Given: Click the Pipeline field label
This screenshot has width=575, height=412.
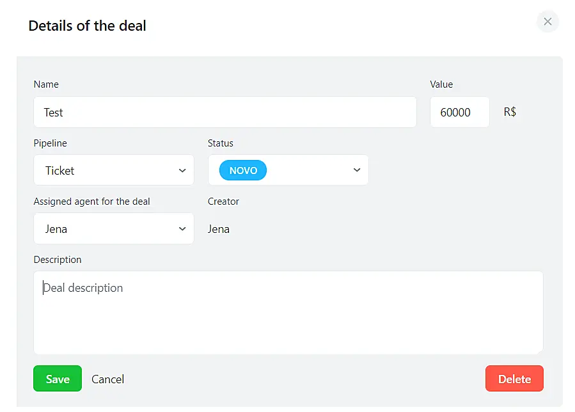Looking at the screenshot, I should point(51,143).
